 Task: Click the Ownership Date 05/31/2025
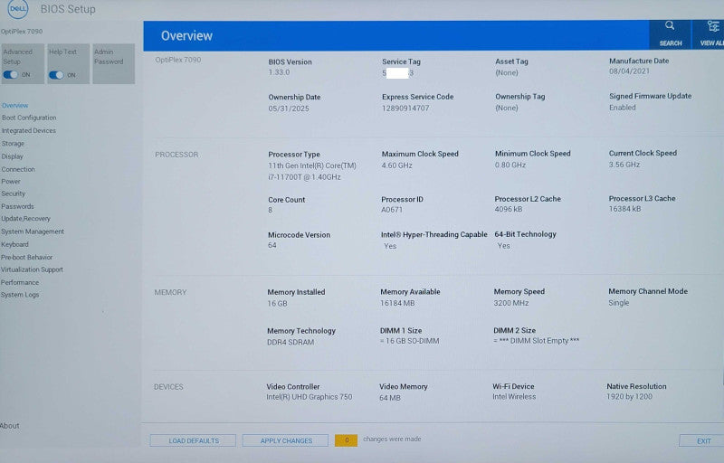click(x=289, y=109)
